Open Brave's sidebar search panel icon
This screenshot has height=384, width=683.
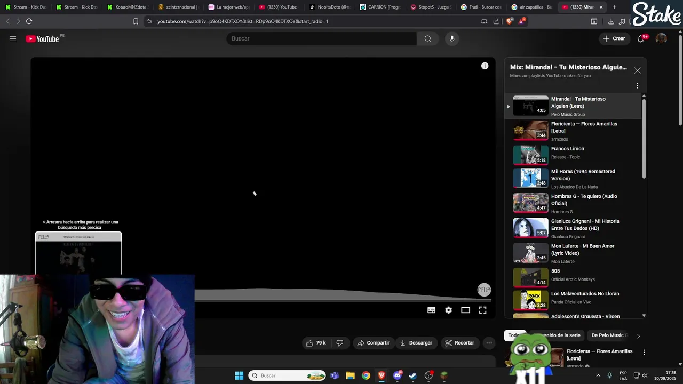pos(594,21)
